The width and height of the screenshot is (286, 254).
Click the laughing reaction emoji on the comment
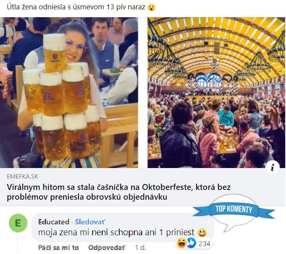click(x=181, y=243)
